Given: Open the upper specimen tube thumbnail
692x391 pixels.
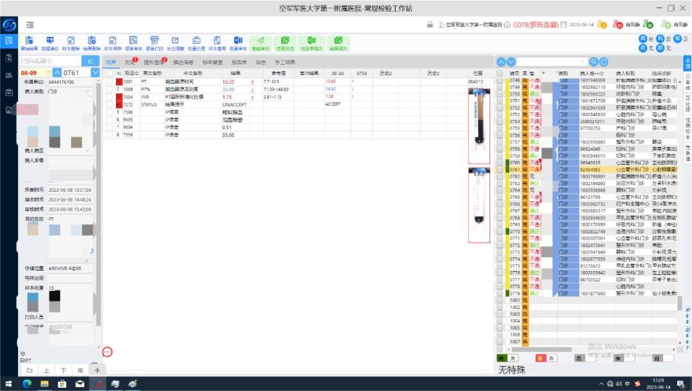Looking at the screenshot, I should pyautogui.click(x=479, y=126).
